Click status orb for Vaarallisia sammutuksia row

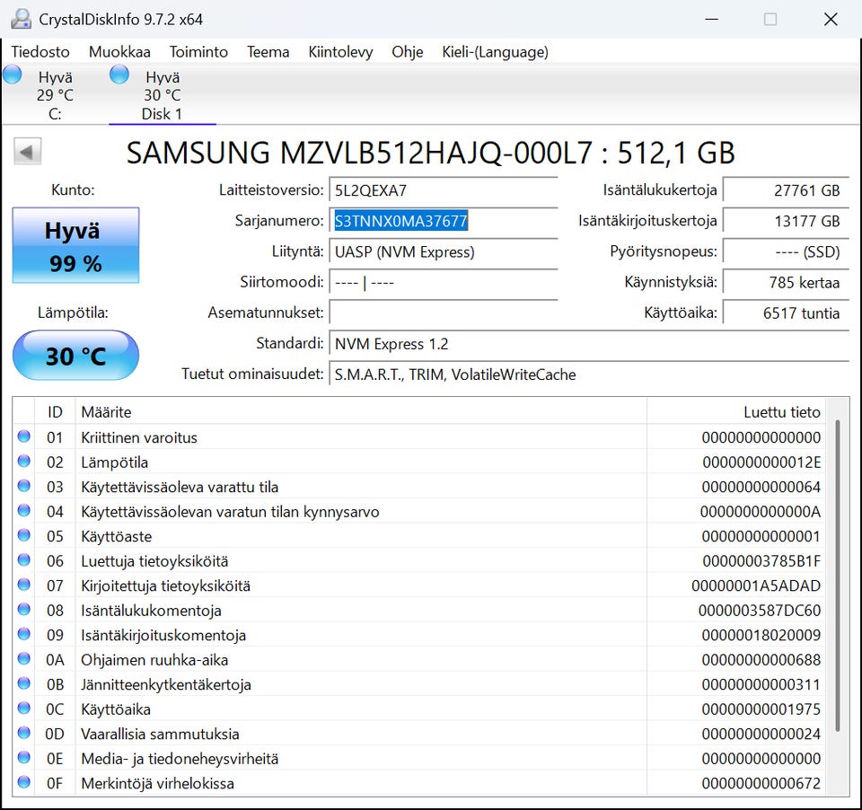click(24, 734)
